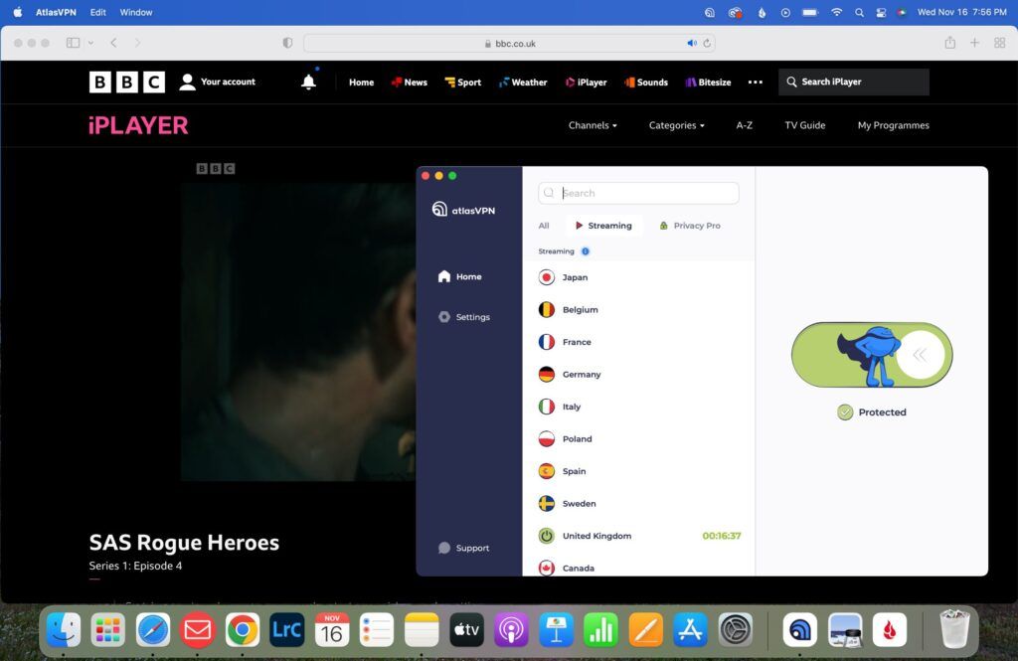
Task: Connect to the Poland server
Action: tap(638, 439)
